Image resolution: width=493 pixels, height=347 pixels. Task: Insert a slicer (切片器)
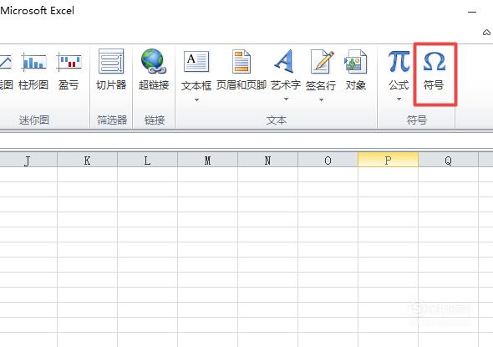[111, 70]
